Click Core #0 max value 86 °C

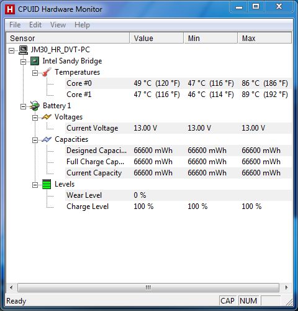pos(264,83)
